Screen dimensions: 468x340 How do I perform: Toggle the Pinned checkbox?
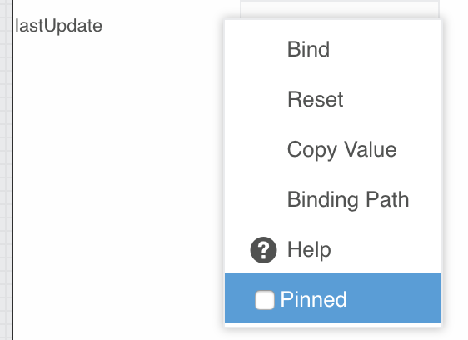[265, 300]
